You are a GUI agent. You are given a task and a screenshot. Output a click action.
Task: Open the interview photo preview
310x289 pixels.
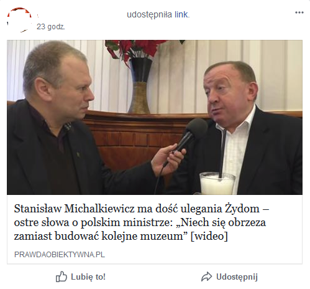click(155, 117)
